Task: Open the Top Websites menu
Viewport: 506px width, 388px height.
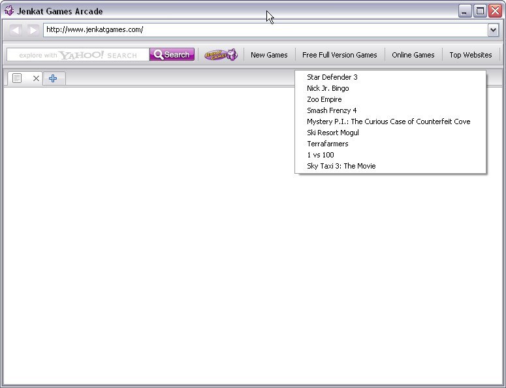Action: click(470, 55)
